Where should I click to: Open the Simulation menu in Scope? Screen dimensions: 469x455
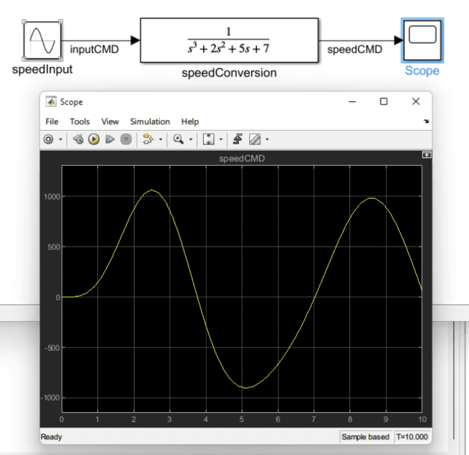pos(150,122)
